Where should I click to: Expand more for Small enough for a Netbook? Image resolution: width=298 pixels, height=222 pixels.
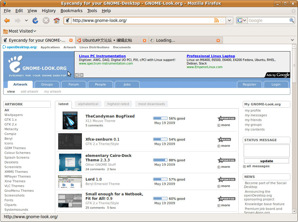[x=224, y=205]
